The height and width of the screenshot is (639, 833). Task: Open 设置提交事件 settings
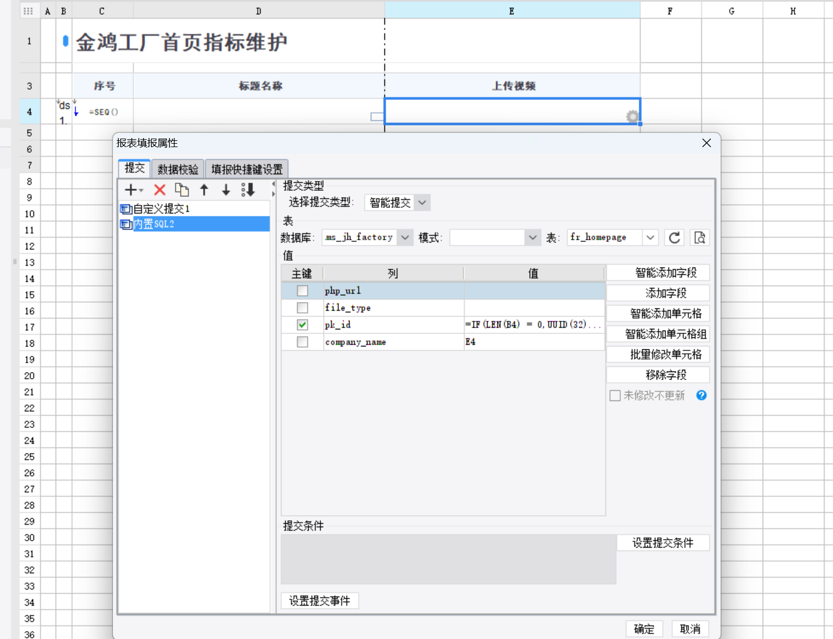pos(320,601)
